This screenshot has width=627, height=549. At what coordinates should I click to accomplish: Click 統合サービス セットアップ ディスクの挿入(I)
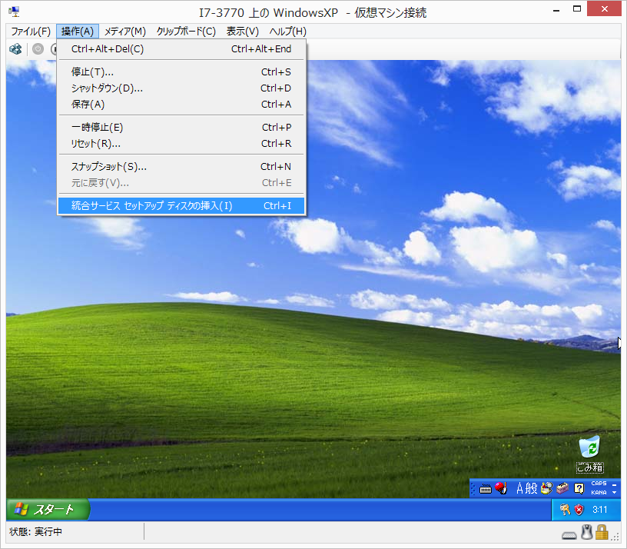point(181,205)
